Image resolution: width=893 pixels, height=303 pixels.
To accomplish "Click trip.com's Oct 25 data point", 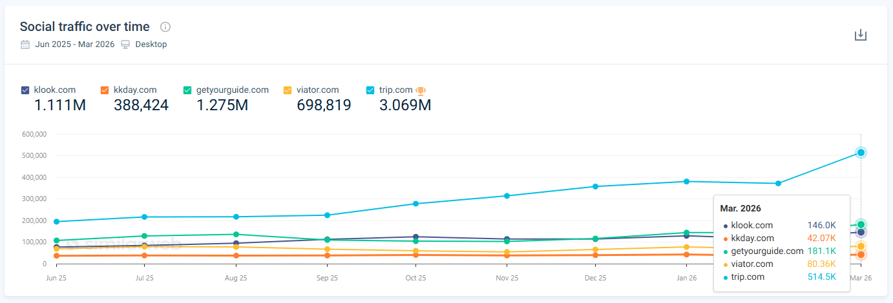I will [415, 204].
